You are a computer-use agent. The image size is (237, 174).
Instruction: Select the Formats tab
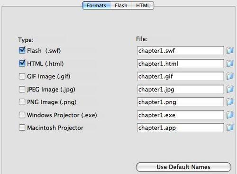(96, 6)
